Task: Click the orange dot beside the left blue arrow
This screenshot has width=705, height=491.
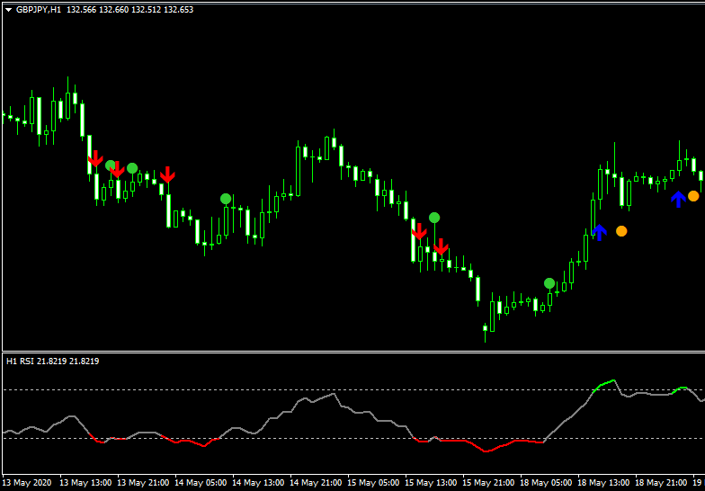Action: tap(621, 231)
